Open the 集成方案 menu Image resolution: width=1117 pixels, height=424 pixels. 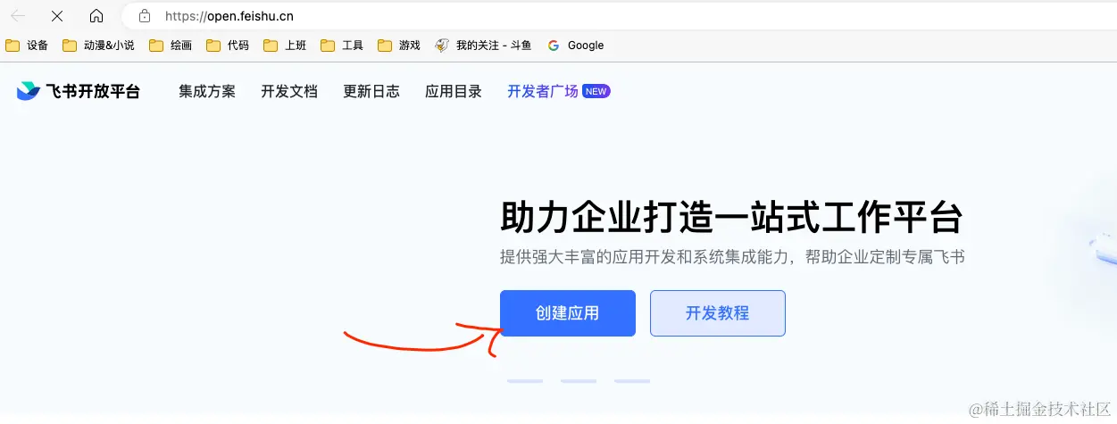pyautogui.click(x=207, y=91)
